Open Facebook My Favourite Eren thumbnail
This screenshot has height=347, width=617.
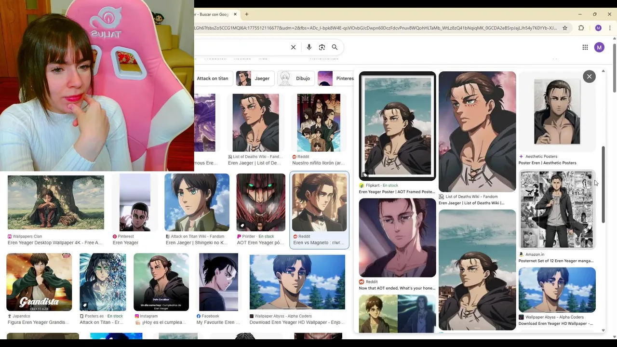[x=218, y=282]
